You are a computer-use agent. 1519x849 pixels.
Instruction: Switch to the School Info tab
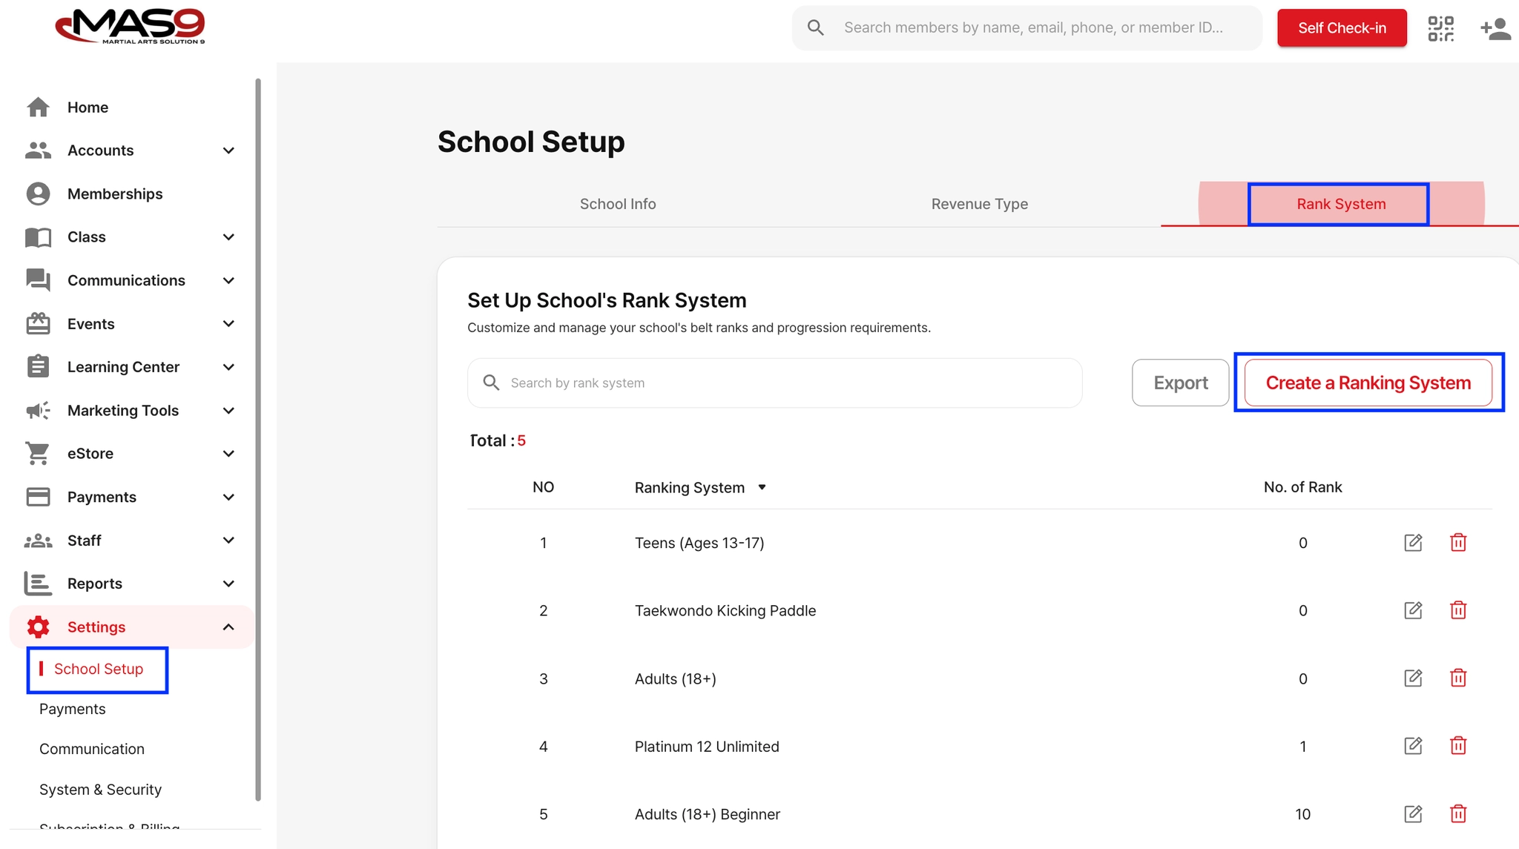pyautogui.click(x=617, y=204)
